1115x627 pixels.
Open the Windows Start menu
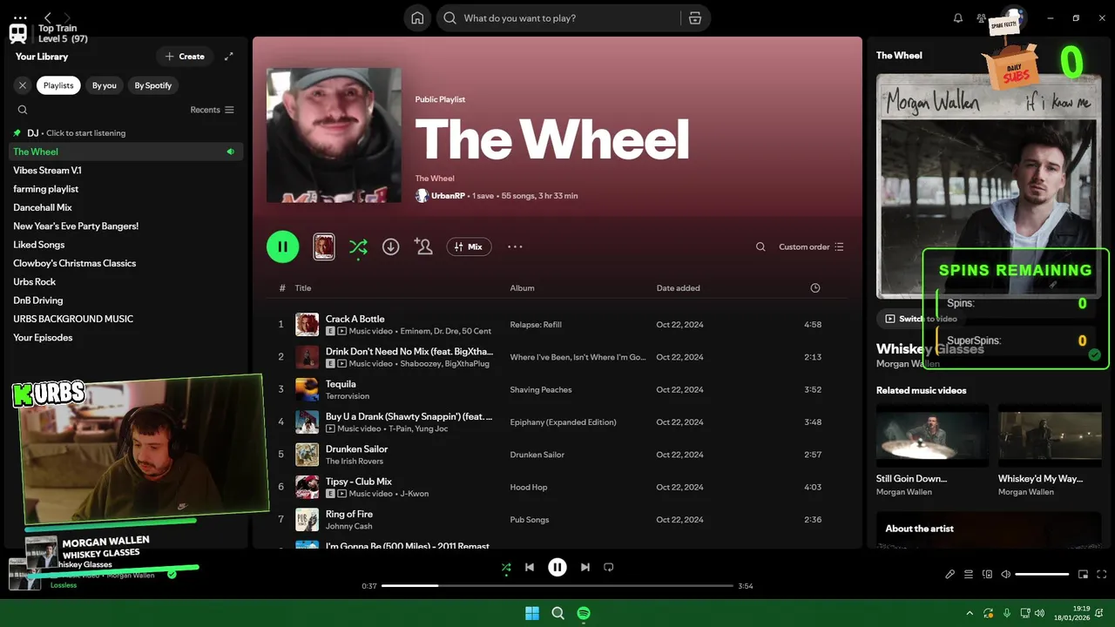coord(531,614)
